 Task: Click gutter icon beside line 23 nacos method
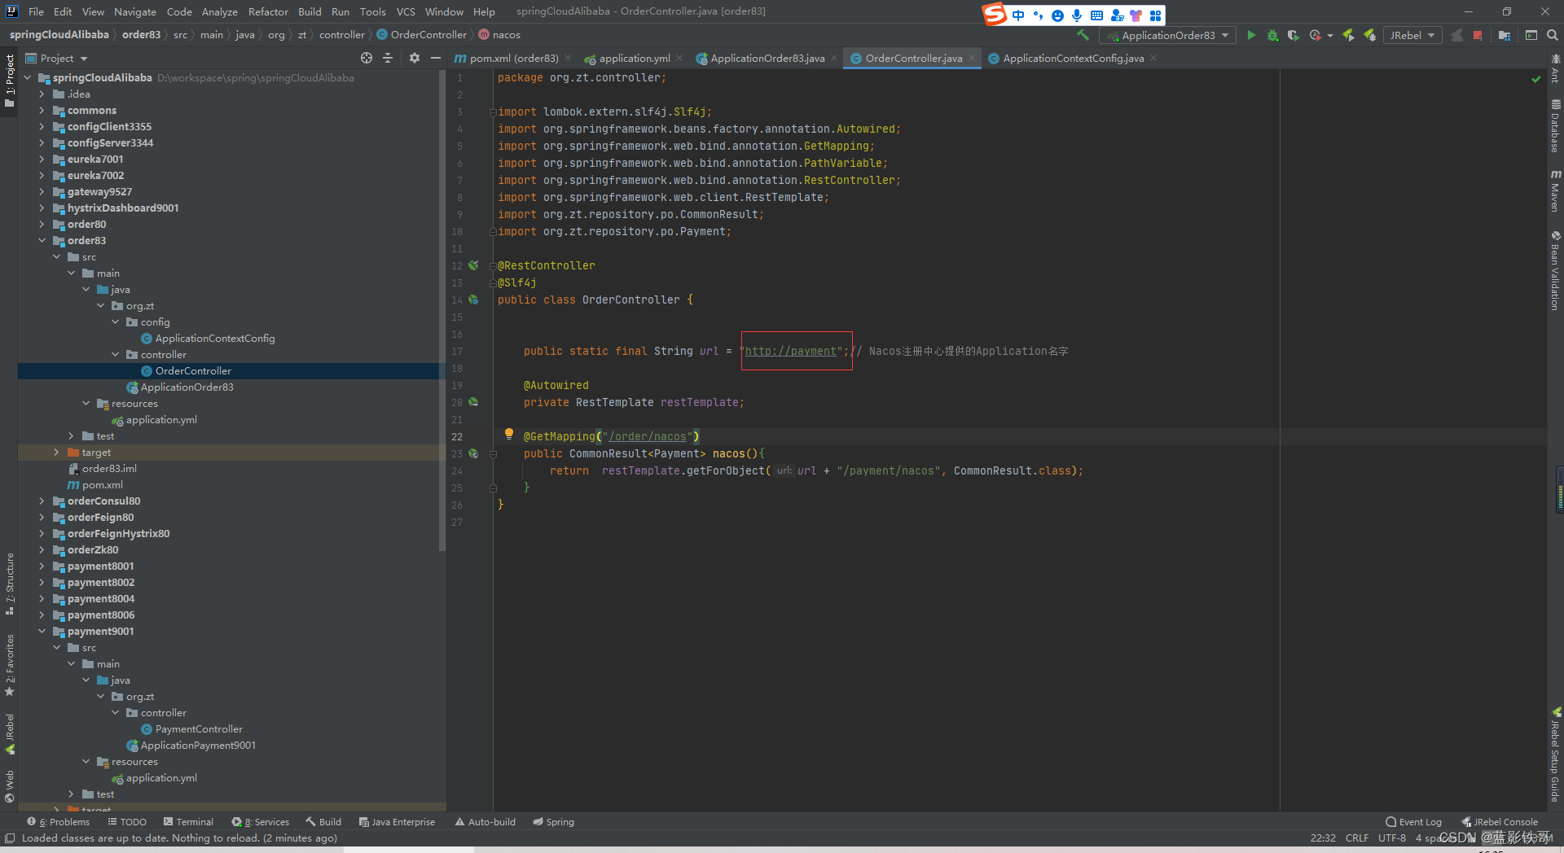(473, 453)
